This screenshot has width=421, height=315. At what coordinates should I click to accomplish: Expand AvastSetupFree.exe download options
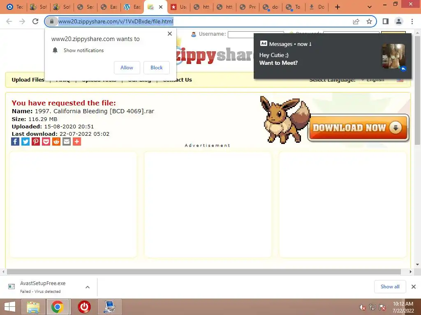(88, 287)
